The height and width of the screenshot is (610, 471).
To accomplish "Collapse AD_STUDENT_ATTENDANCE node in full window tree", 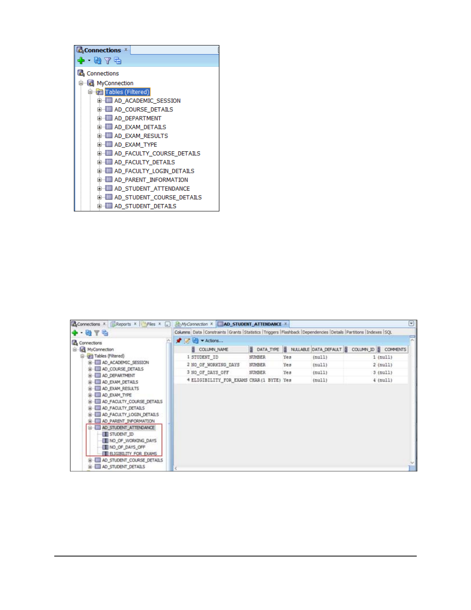I will (90, 428).
